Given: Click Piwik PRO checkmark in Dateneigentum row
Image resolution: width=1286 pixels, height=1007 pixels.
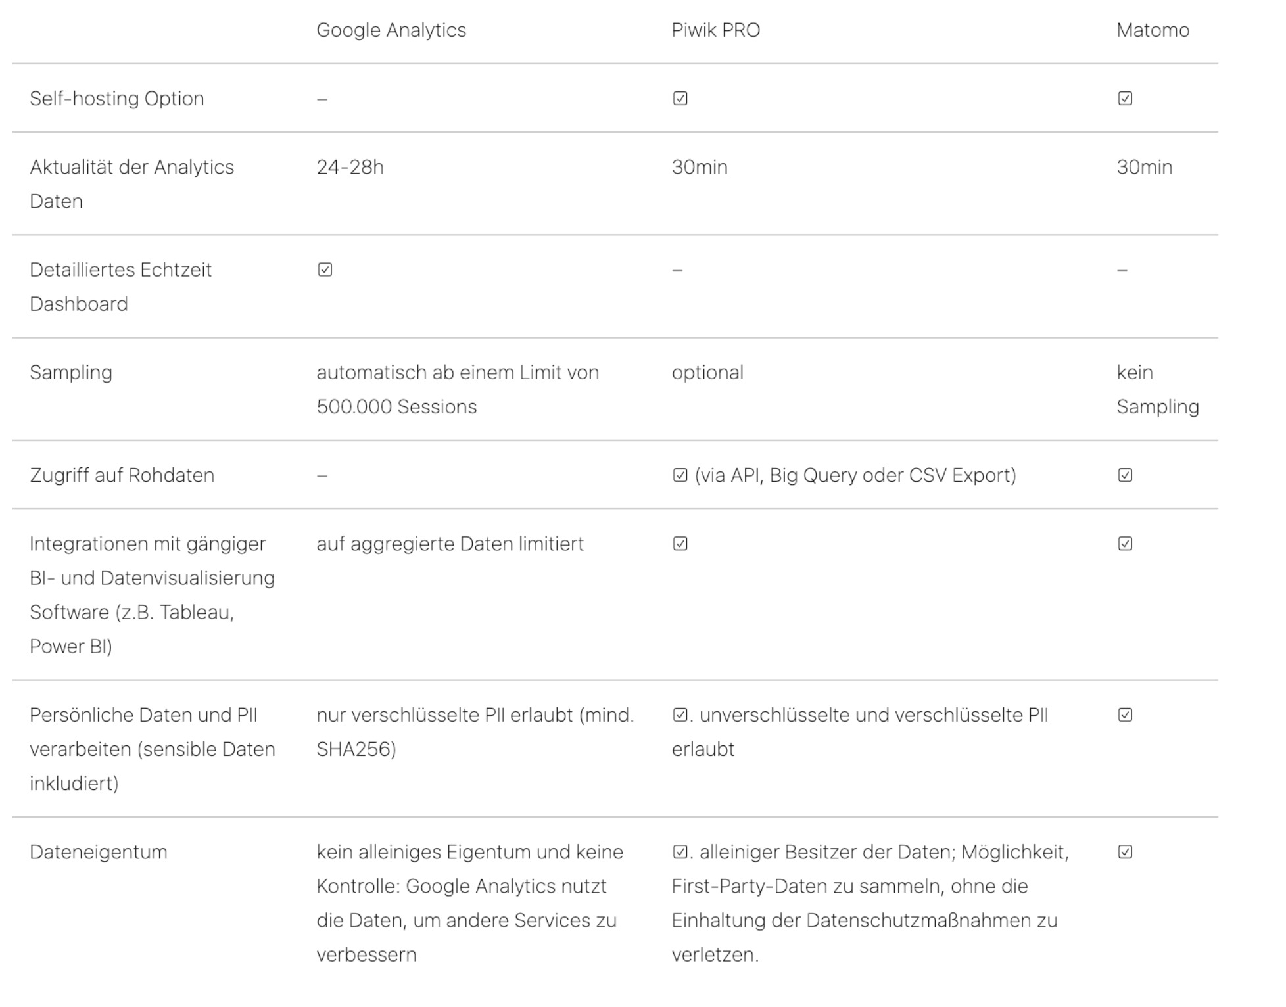Looking at the screenshot, I should coord(680,853).
